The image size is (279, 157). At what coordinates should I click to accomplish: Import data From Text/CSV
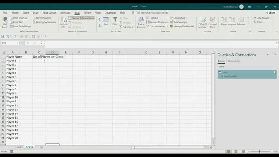point(18,18)
